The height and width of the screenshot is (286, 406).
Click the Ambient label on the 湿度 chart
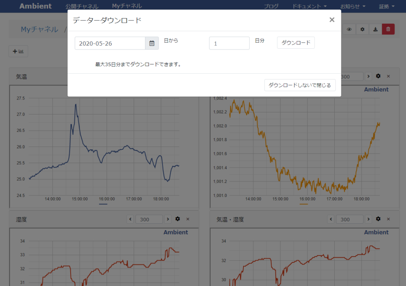pyautogui.click(x=176, y=232)
